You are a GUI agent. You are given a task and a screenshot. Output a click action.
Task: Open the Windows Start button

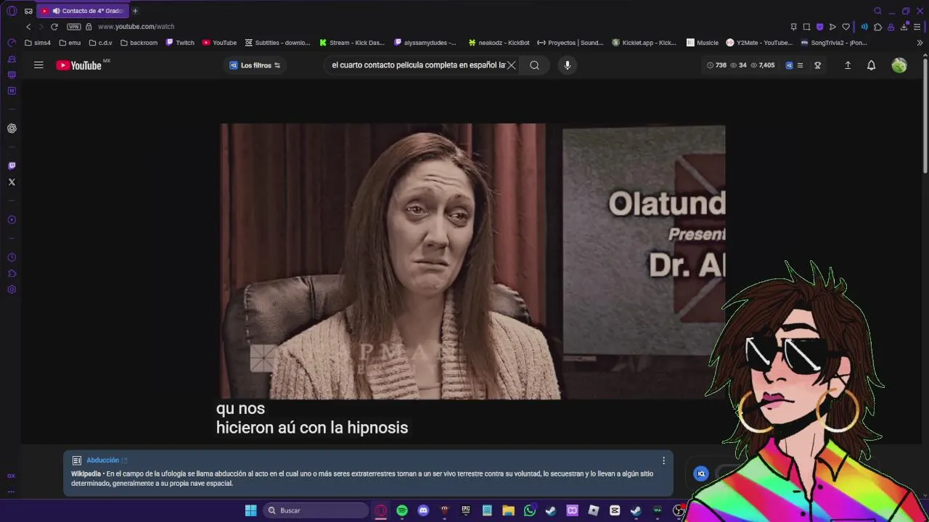point(250,510)
